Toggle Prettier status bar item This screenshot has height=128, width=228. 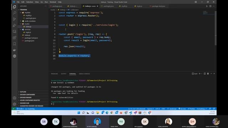[x=191, y=109]
